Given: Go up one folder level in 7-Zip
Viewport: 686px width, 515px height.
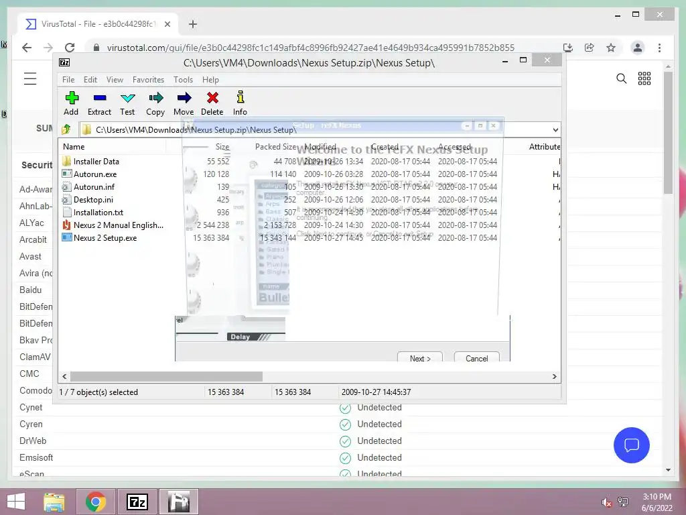Looking at the screenshot, I should tap(66, 129).
